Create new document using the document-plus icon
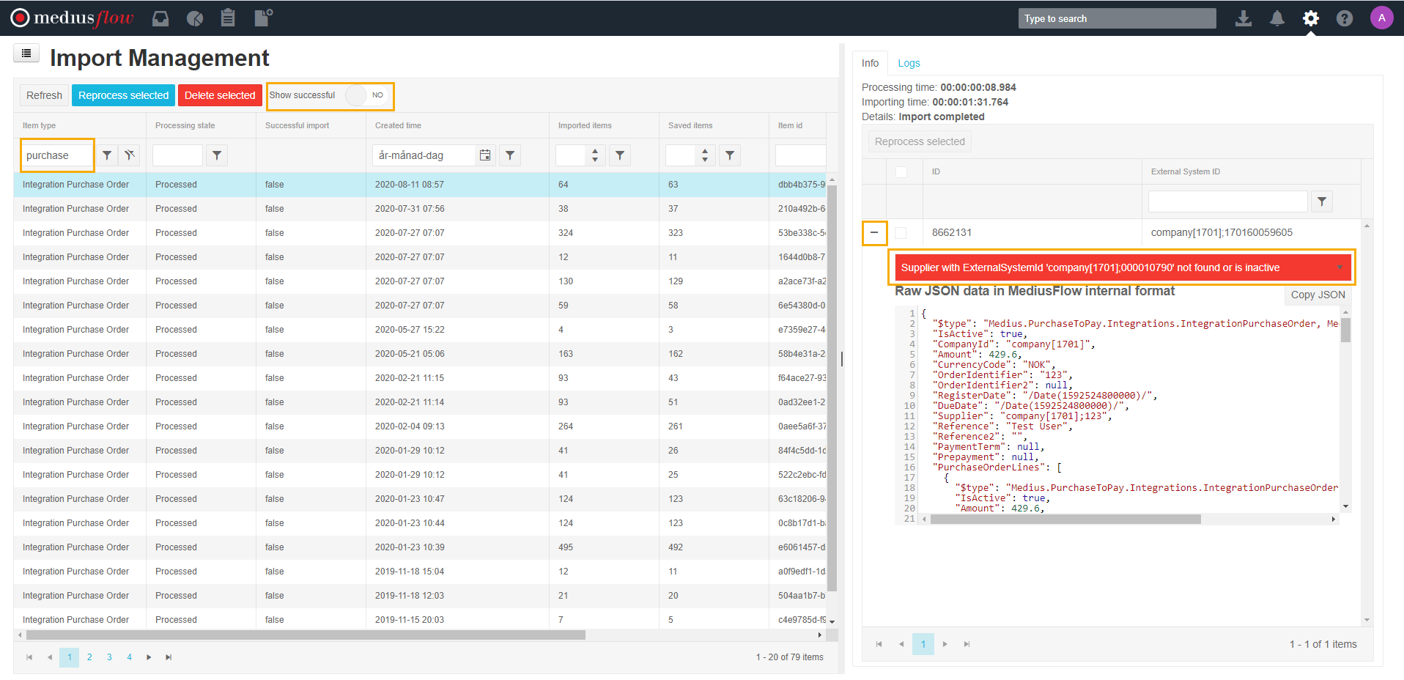Screen dimensions: 1404x680 pyautogui.click(x=262, y=18)
